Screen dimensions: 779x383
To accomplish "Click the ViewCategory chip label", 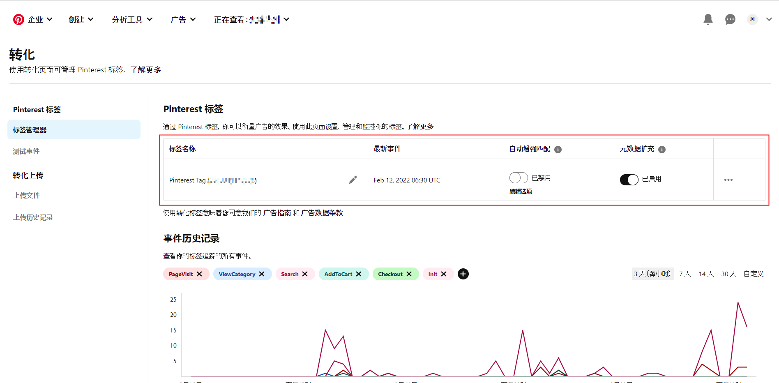I will point(237,274).
